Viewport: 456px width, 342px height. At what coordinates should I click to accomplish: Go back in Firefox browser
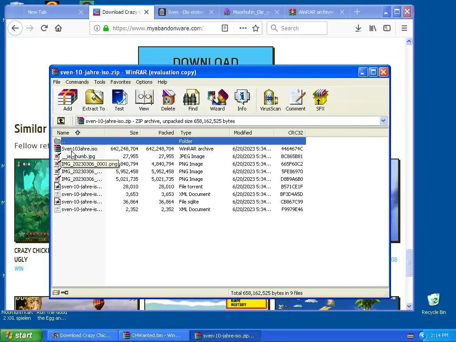[15, 28]
